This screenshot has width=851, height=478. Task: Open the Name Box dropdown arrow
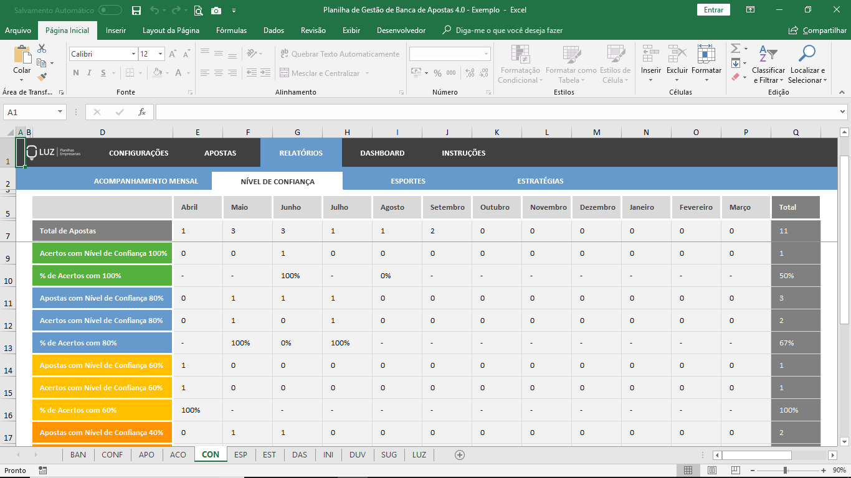[60, 112]
